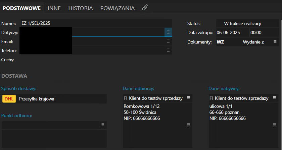This screenshot has width=282, height=150.
Task: Switch to the INNE tab
Action: (54, 8)
